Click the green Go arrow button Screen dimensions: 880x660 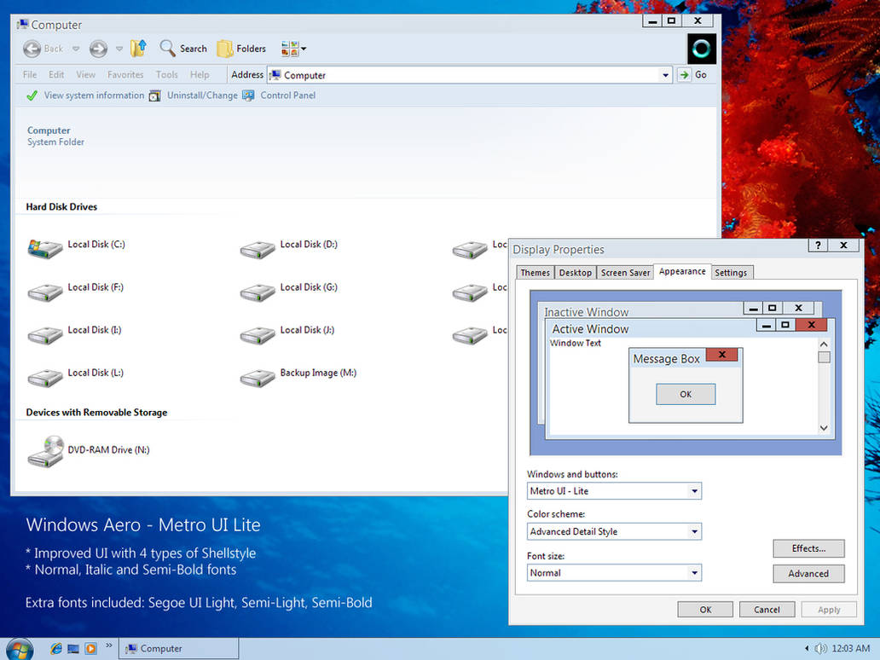coord(684,75)
